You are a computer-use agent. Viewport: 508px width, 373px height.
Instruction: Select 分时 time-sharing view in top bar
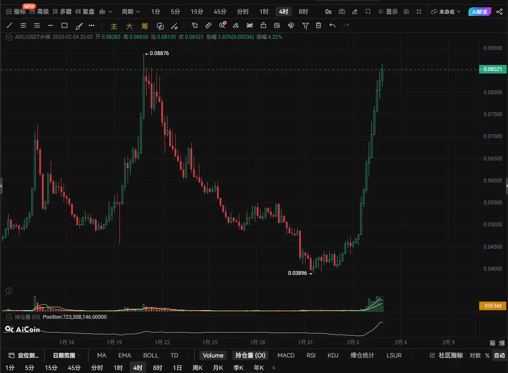pos(243,12)
